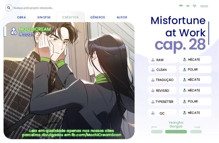Click the speaker volume icon
Viewport: 219px width, 143px height.
point(188,6)
